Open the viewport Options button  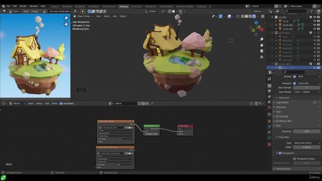click(258, 11)
